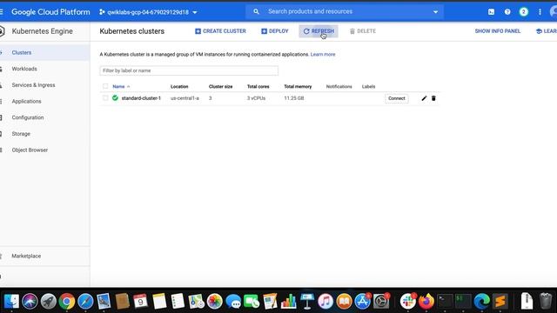Open Configuration in the sidebar

(28, 117)
